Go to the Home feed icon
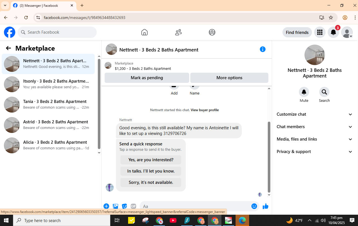 point(145,32)
